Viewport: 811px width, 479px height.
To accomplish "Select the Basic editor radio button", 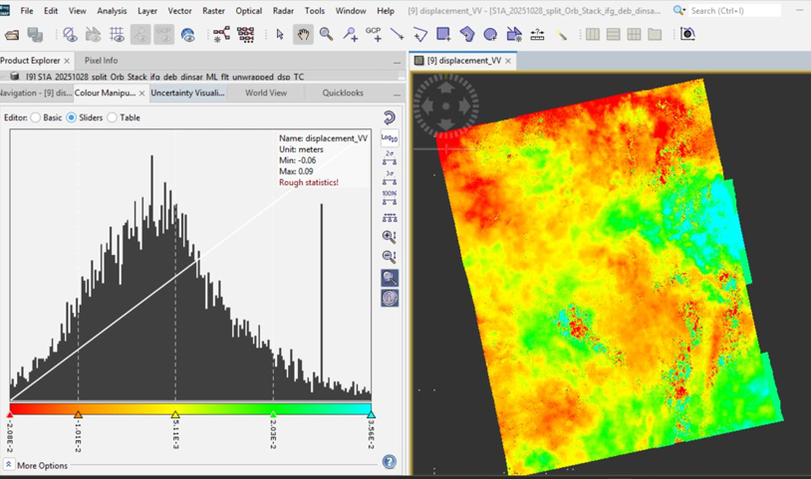I will click(37, 118).
